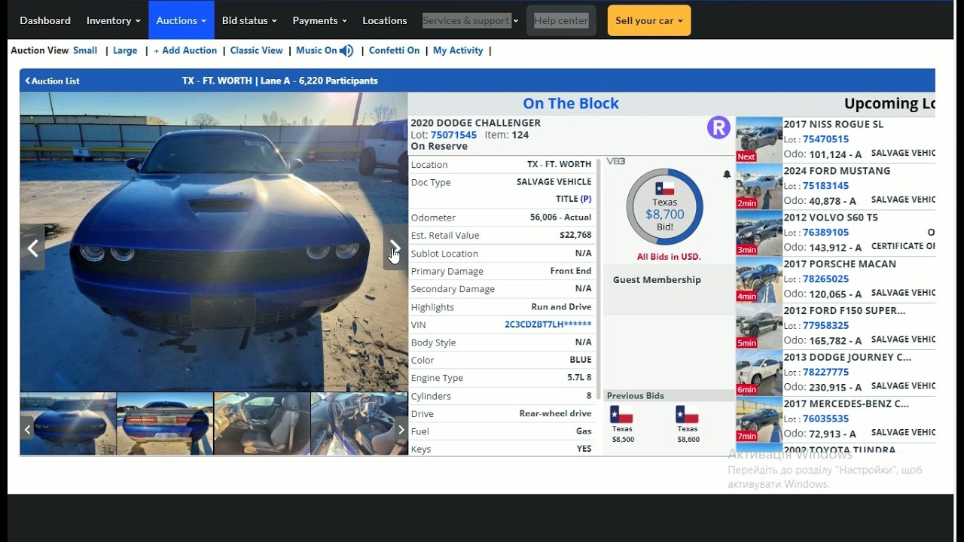
Task: Click the purple R reserve badge
Action: [718, 127]
